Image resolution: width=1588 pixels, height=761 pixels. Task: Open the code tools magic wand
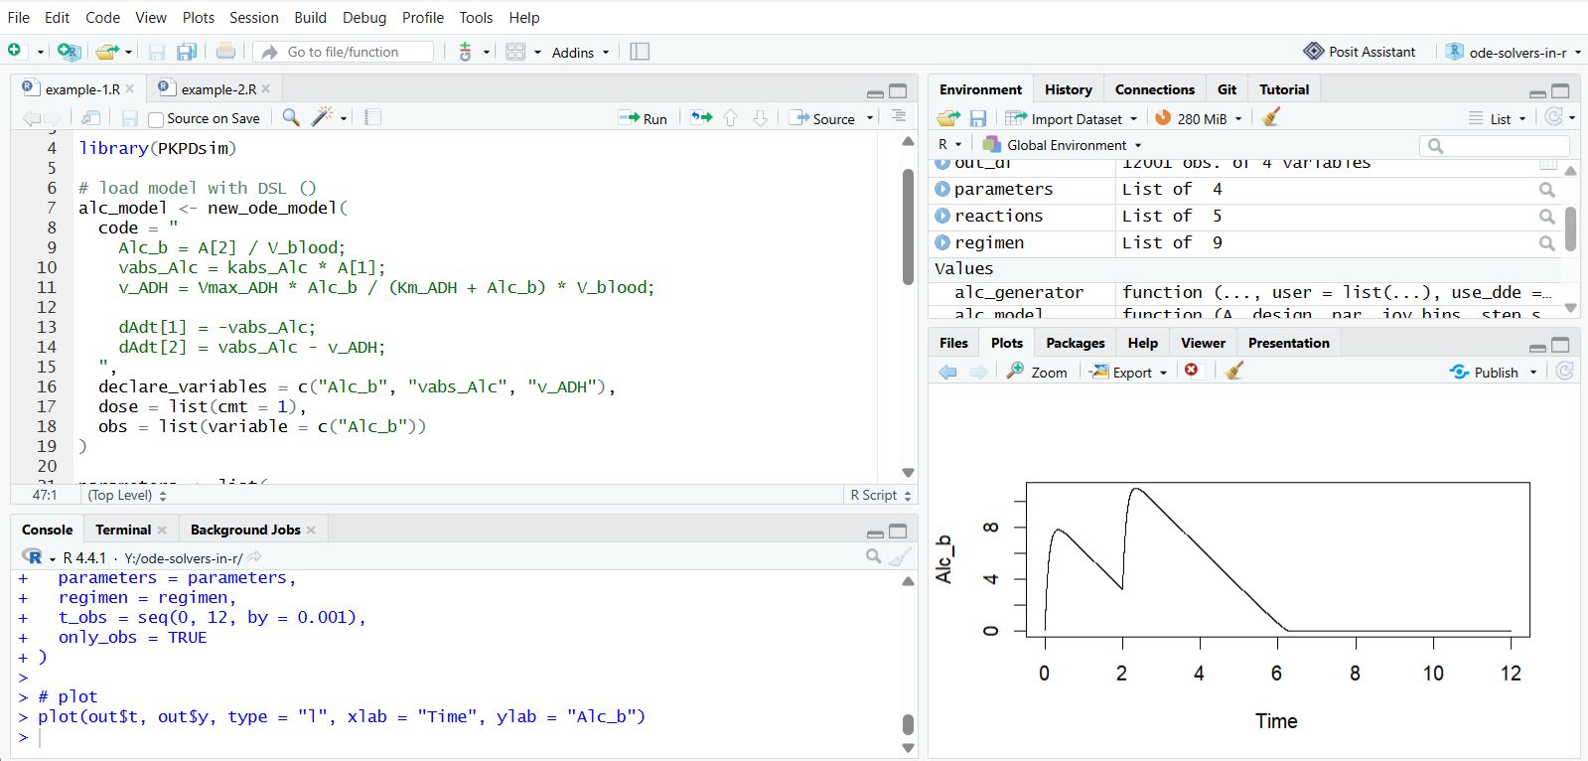(323, 117)
